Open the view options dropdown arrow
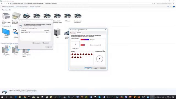This screenshot has width=176, height=99. [170, 7]
